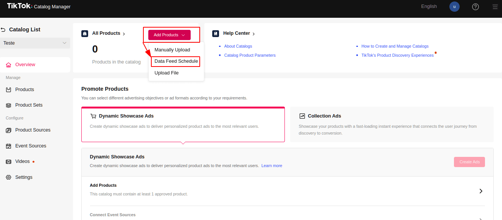The image size is (502, 220).
Task: Open the hamburger menu icon
Action: click(495, 7)
